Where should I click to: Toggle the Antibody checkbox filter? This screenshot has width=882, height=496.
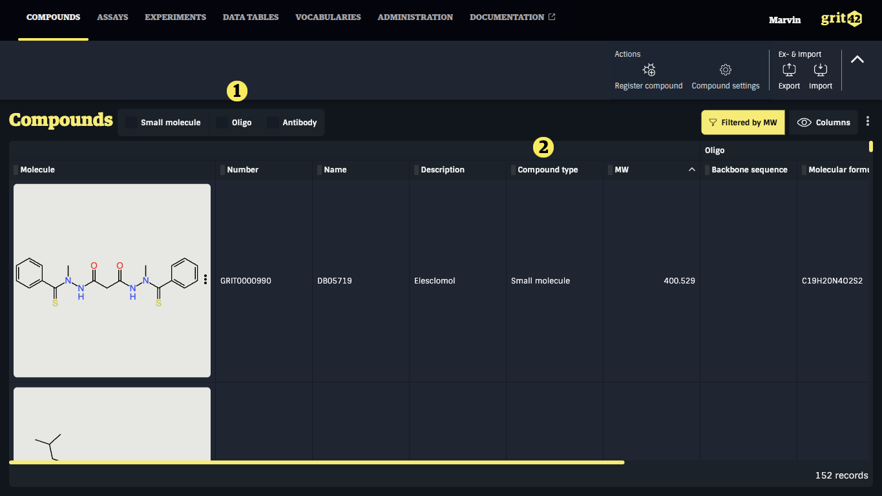click(x=273, y=123)
